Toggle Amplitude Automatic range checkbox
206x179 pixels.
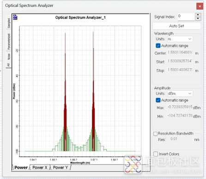point(158,100)
